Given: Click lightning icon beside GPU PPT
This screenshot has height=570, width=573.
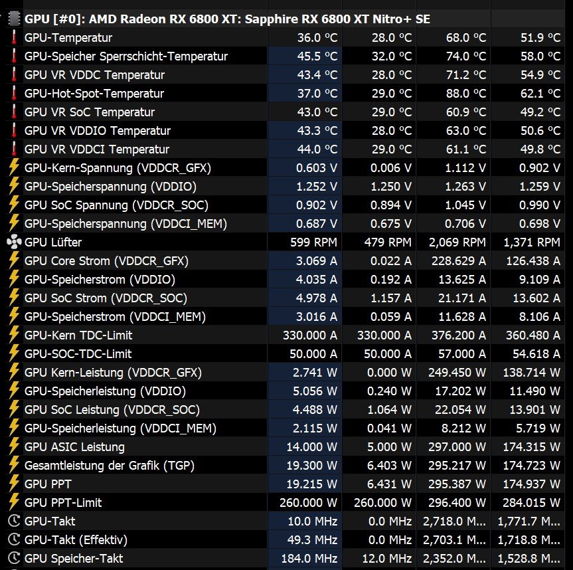Looking at the screenshot, I should pyautogui.click(x=14, y=484).
